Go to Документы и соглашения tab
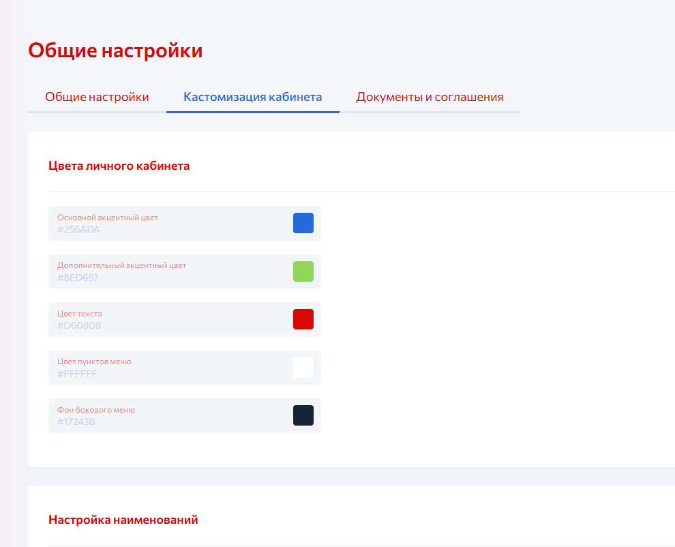 430,97
